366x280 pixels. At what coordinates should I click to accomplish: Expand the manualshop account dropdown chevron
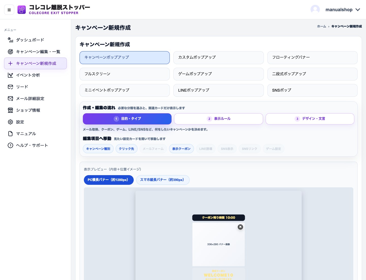coord(358,10)
